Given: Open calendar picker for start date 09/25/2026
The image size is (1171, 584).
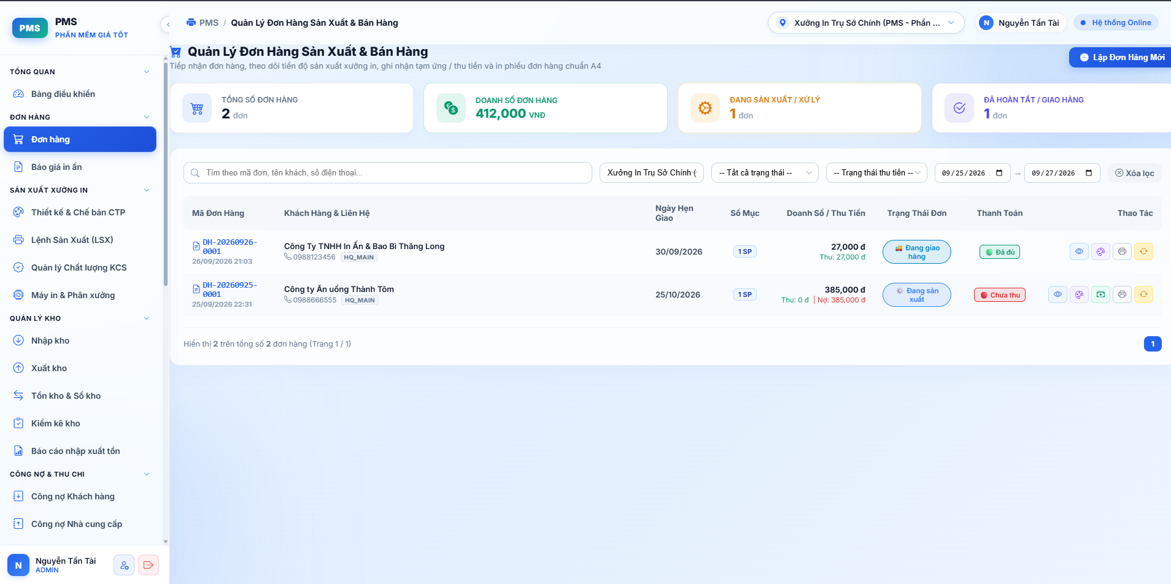Looking at the screenshot, I should [999, 173].
